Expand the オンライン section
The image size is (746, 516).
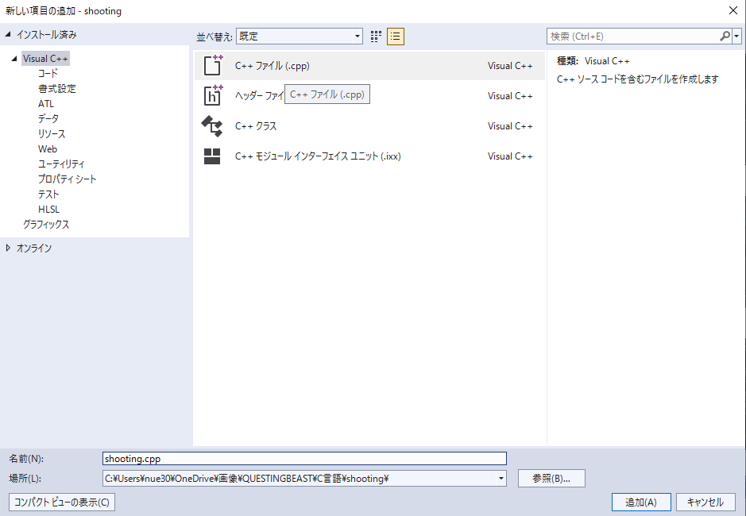coord(7,248)
